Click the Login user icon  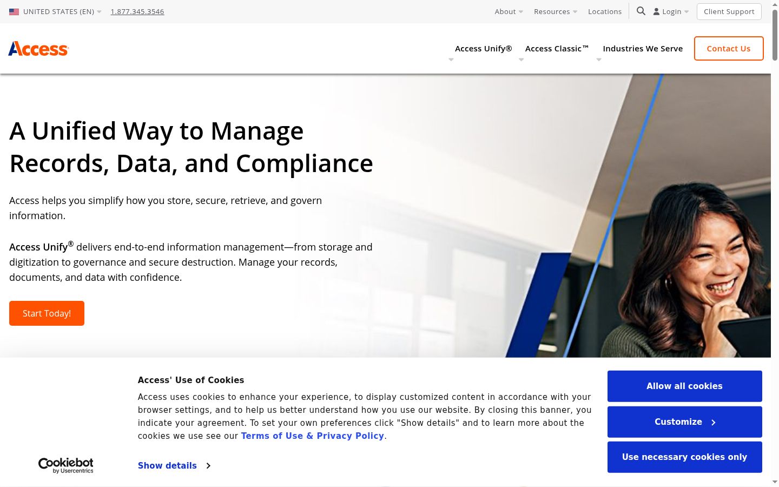pyautogui.click(x=656, y=11)
